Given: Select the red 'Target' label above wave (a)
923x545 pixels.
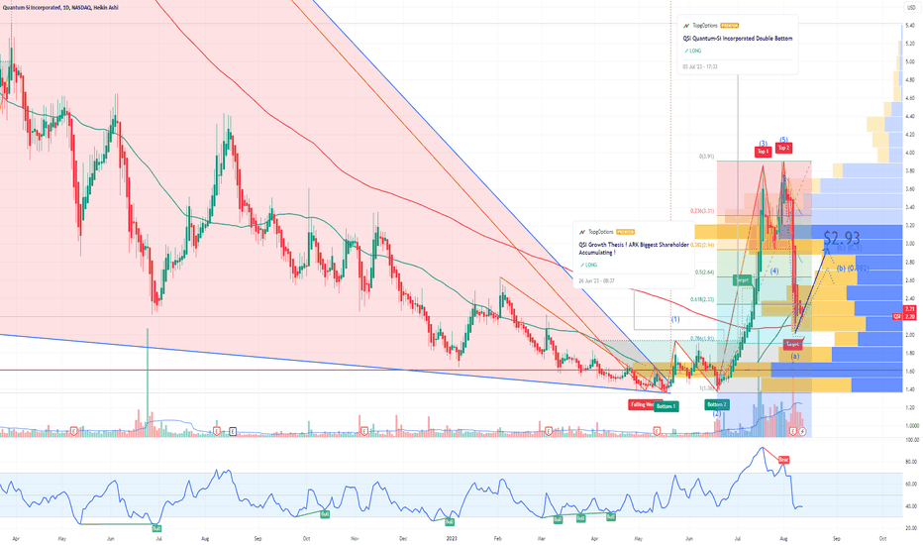Looking at the screenshot, I should 793,344.
